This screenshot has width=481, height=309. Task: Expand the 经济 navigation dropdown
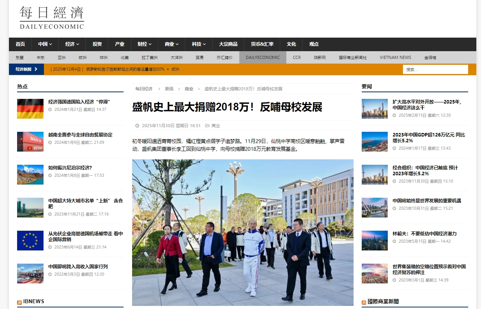[x=72, y=44]
